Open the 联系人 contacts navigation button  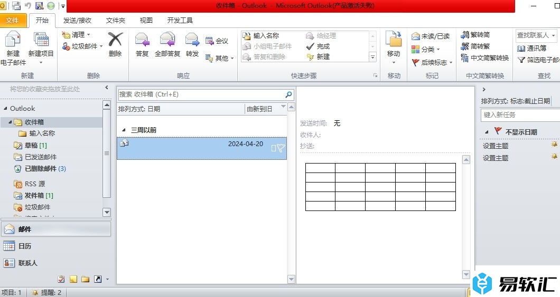[x=56, y=263]
